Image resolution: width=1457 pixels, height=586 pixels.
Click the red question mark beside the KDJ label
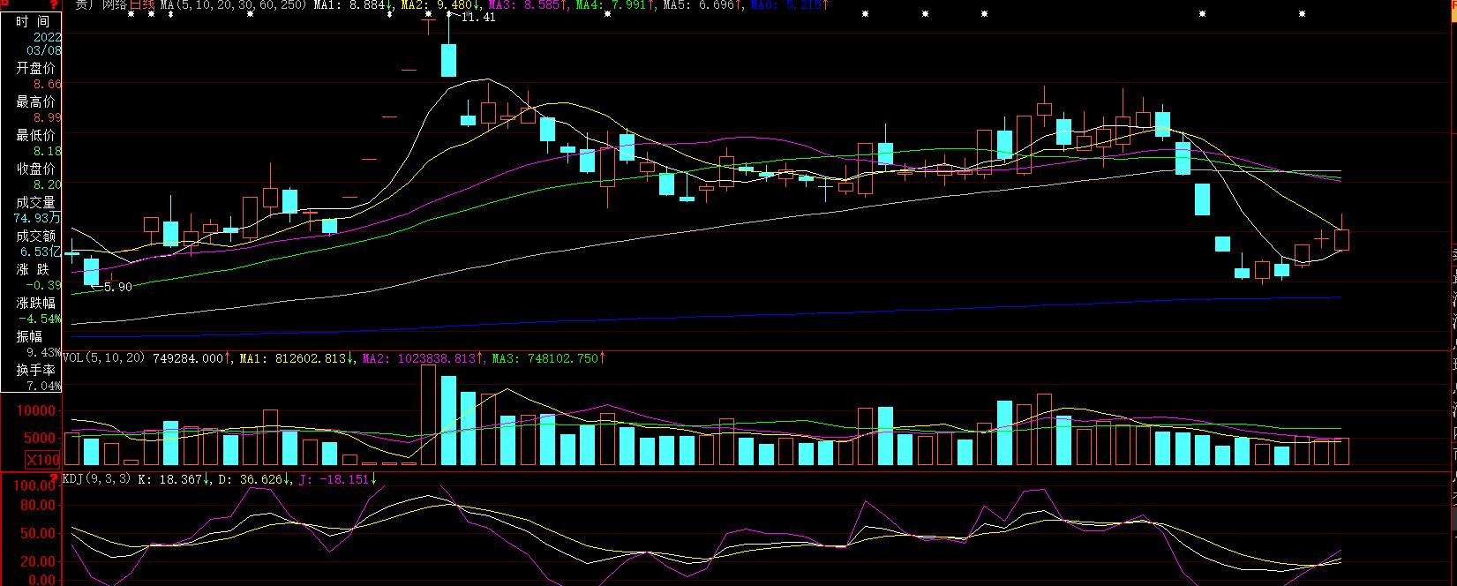[54, 477]
